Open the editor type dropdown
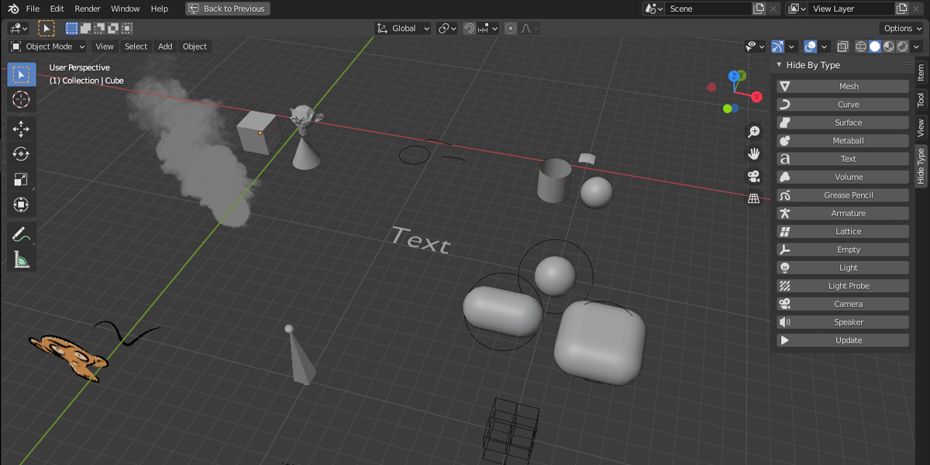Image resolution: width=930 pixels, height=465 pixels. point(19,28)
